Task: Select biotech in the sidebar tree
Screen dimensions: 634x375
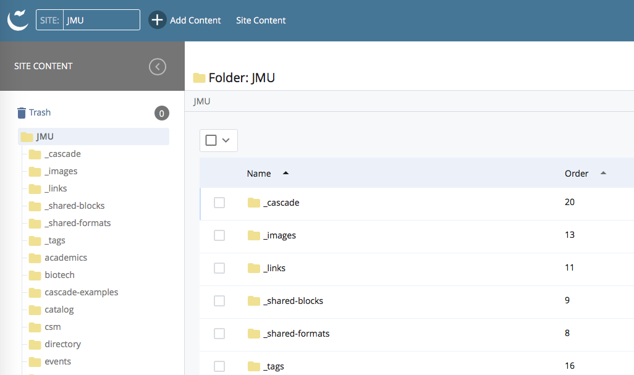Action: coord(59,275)
